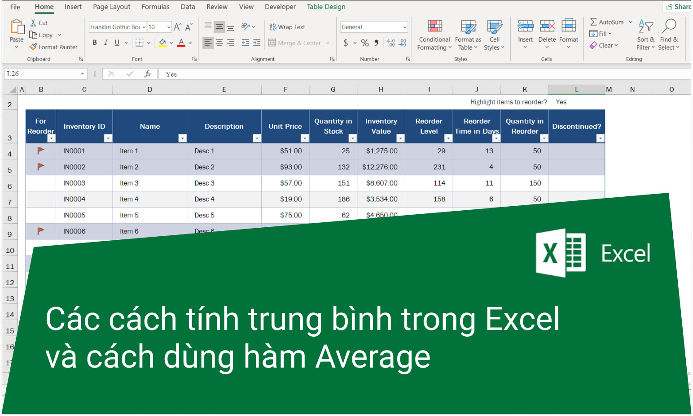Toggle Wrap Text

pyautogui.click(x=287, y=27)
